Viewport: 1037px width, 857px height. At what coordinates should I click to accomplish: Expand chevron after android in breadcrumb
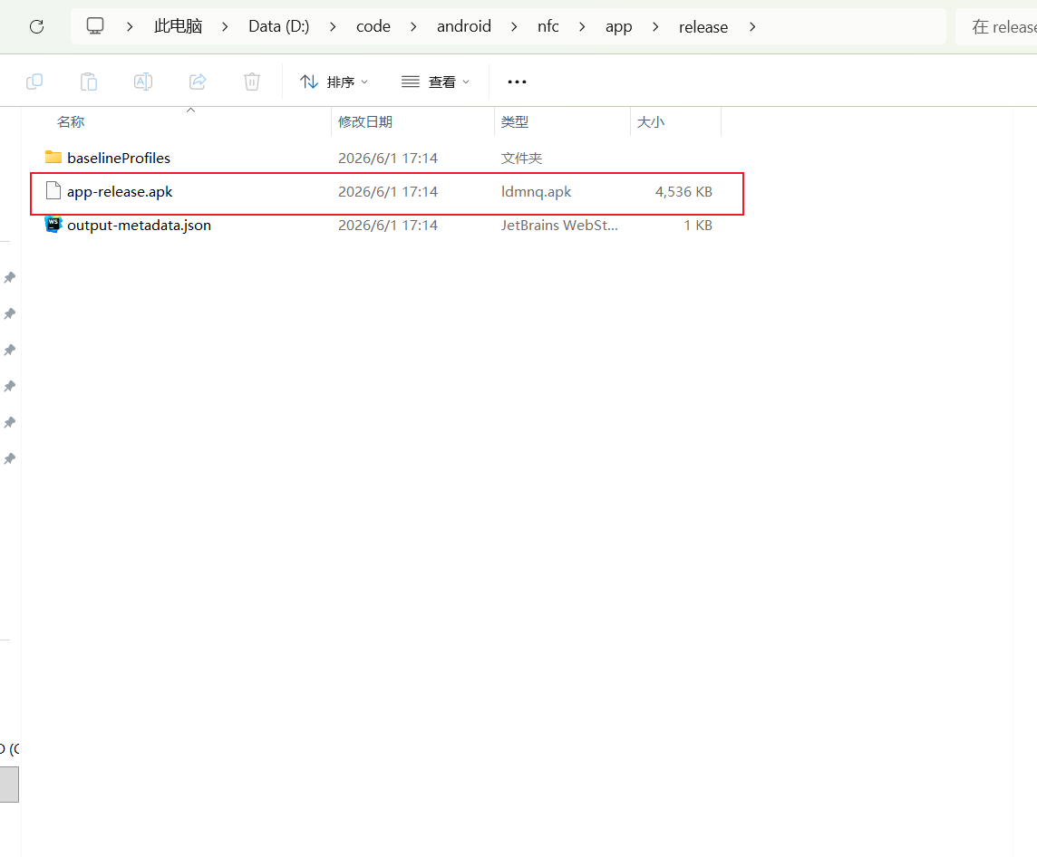click(x=514, y=26)
